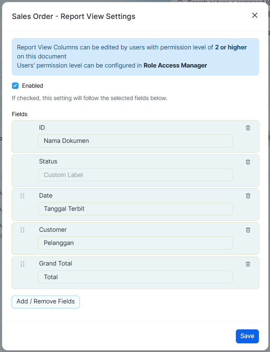The width and height of the screenshot is (270, 352).
Task: Edit the Nama Dokumen label input
Action: point(135,141)
